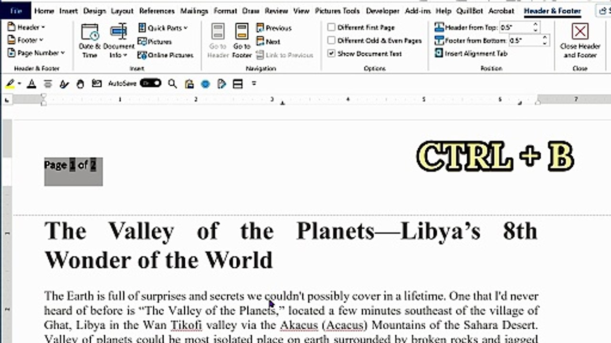Enable Different First Page

click(x=361, y=27)
